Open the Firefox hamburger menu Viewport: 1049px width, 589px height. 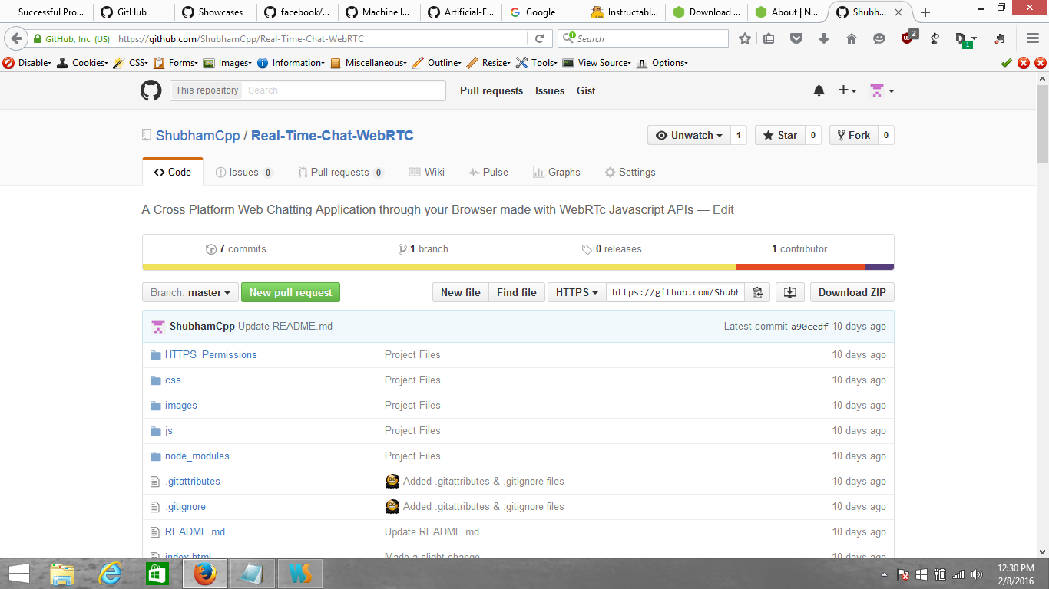[1033, 38]
